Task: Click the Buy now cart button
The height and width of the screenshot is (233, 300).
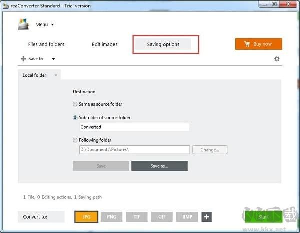Action: (259, 44)
